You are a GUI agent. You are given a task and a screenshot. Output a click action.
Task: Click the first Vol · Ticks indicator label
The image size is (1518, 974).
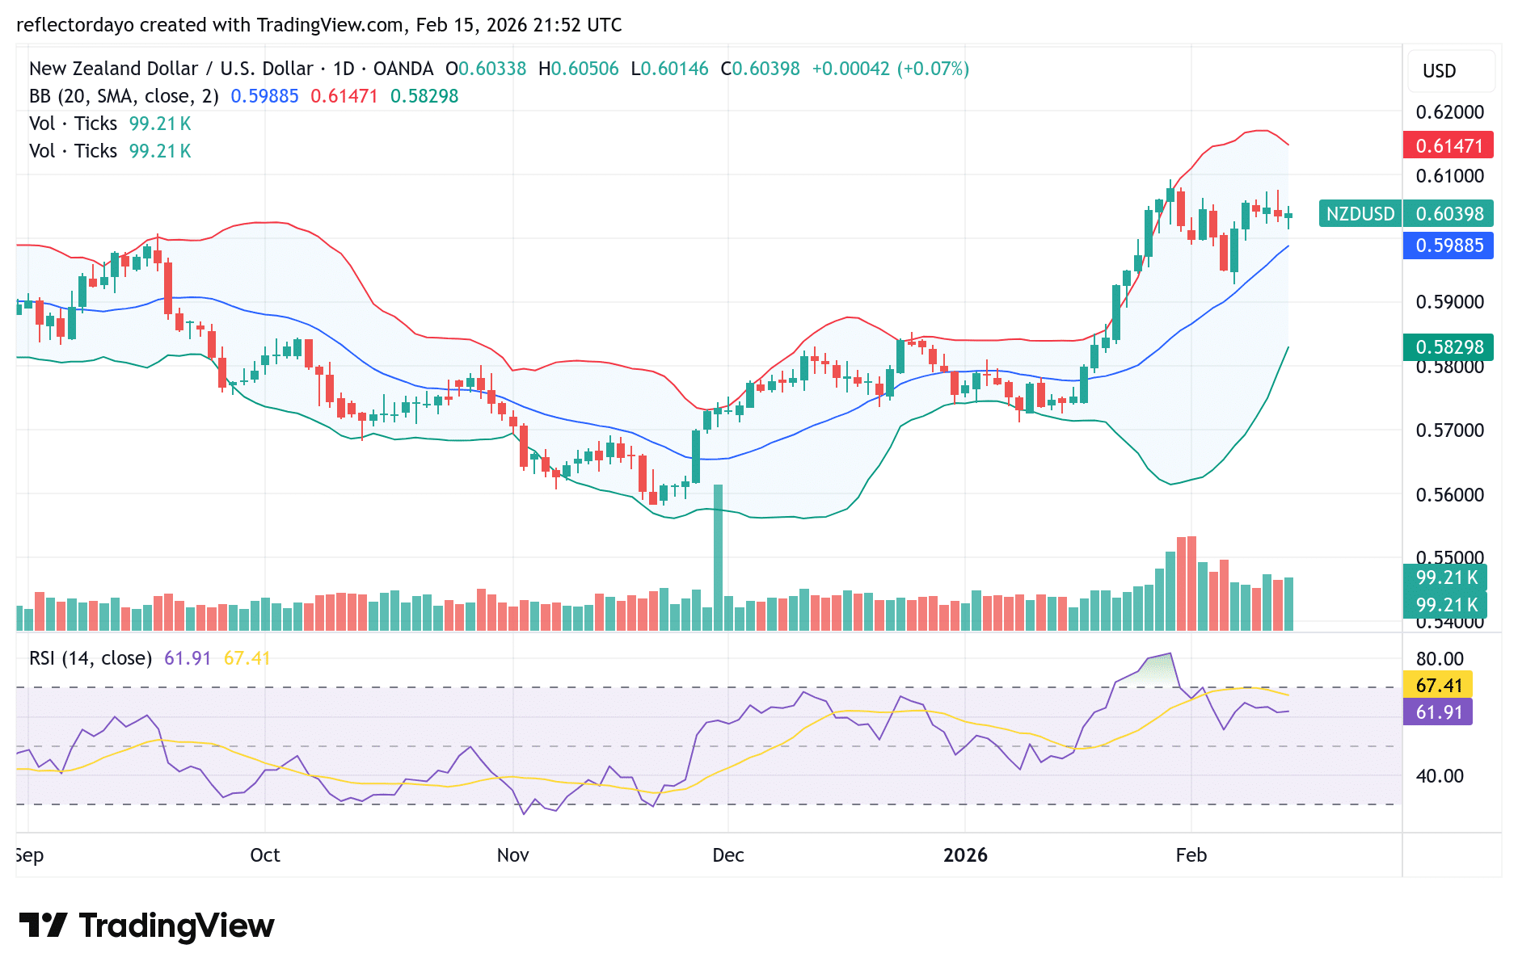click(73, 124)
